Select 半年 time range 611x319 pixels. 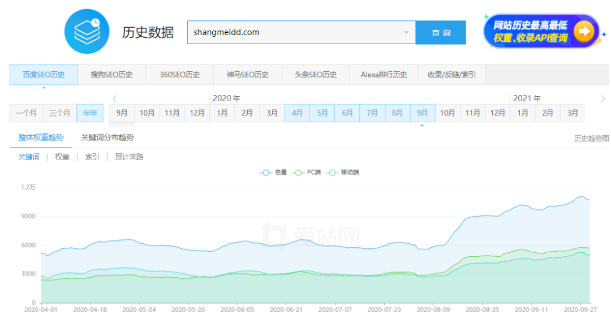tap(90, 113)
